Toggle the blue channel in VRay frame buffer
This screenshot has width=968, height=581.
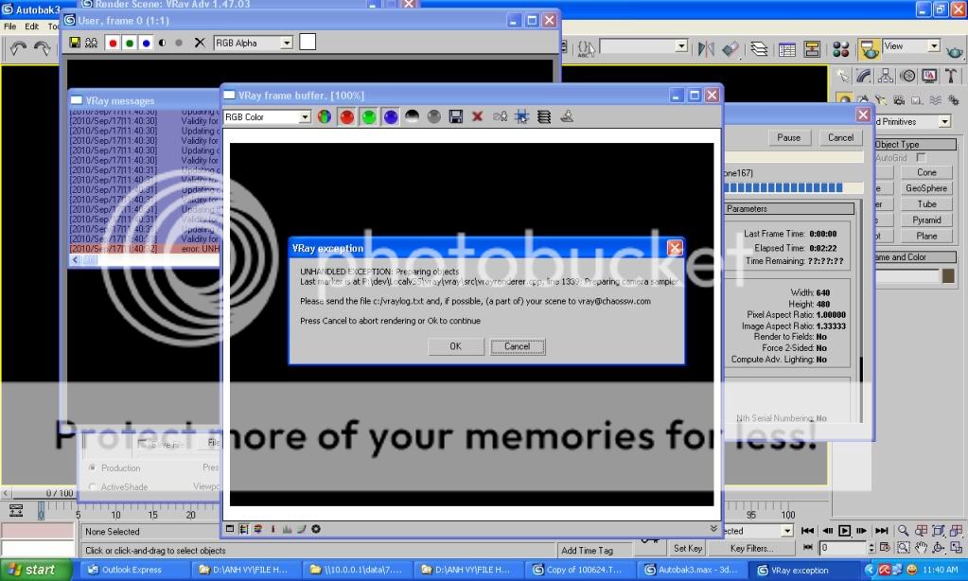[390, 116]
